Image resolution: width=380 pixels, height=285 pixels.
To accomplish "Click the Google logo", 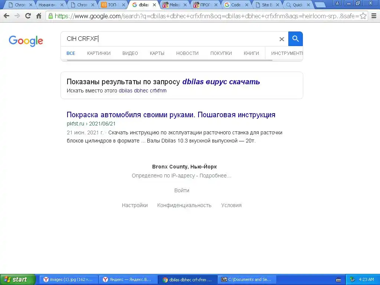I will pyautogui.click(x=26, y=41).
